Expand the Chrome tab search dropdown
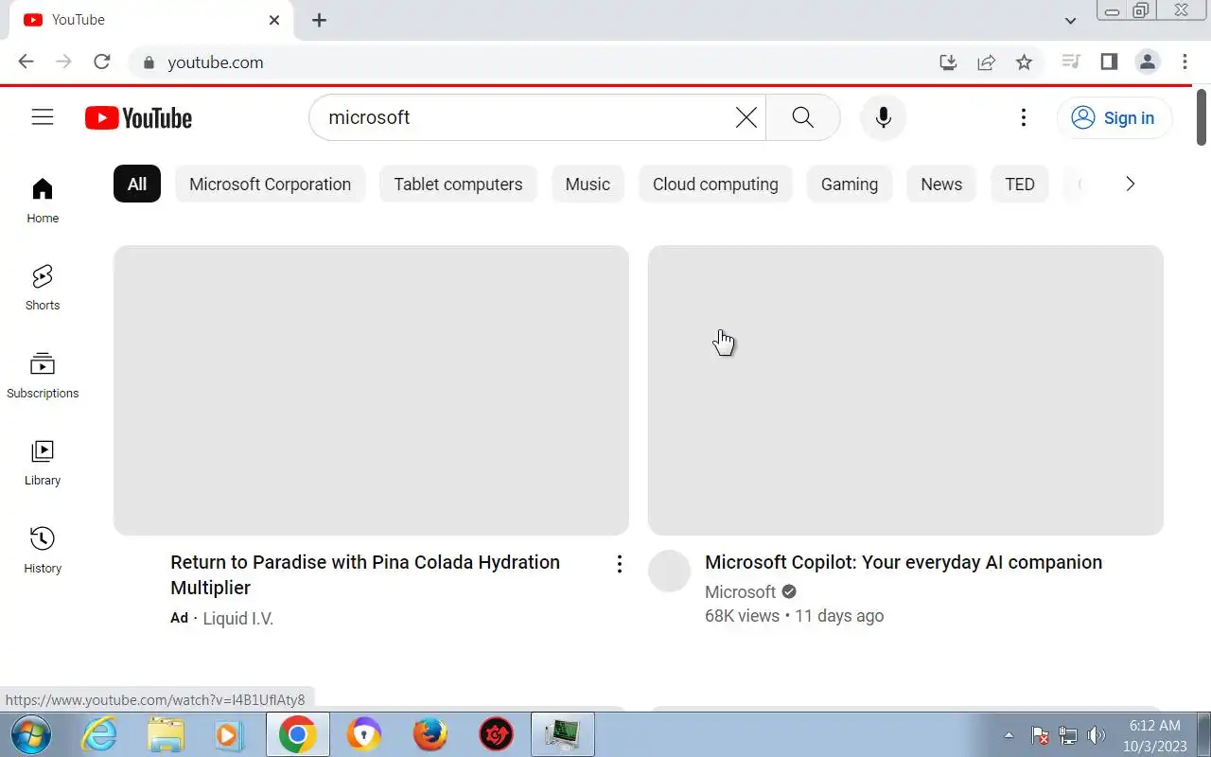 1070,20
